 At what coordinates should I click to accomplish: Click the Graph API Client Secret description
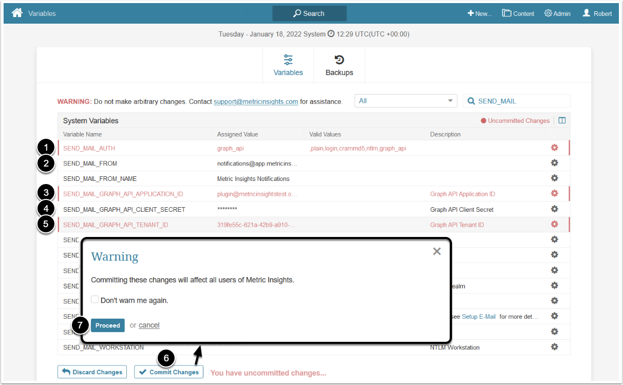click(x=462, y=210)
